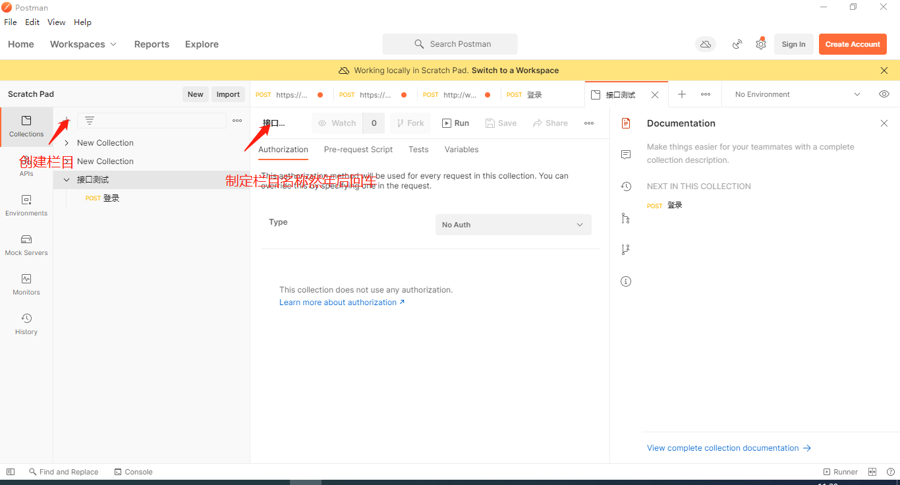Open the Edit menu
Screen dimensions: 900x485
pos(32,22)
